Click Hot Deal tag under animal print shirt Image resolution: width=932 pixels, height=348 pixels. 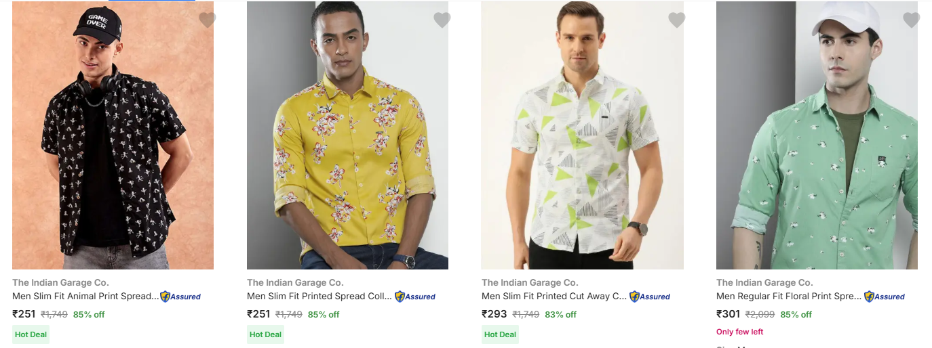click(31, 334)
